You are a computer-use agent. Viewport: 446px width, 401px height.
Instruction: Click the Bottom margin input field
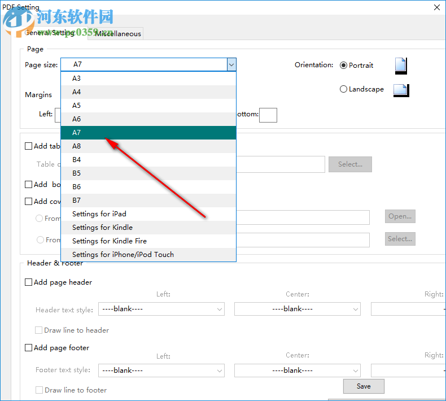[x=268, y=115]
